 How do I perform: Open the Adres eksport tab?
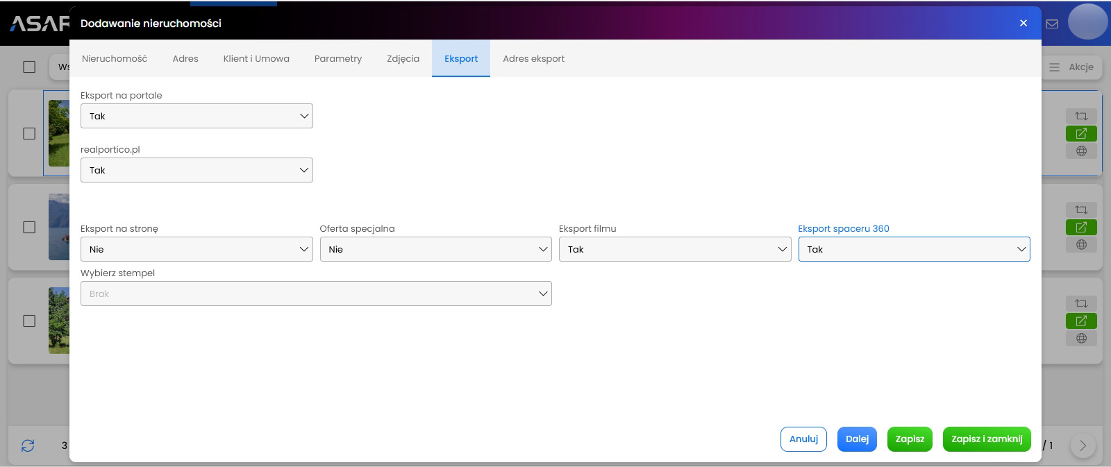coord(533,59)
